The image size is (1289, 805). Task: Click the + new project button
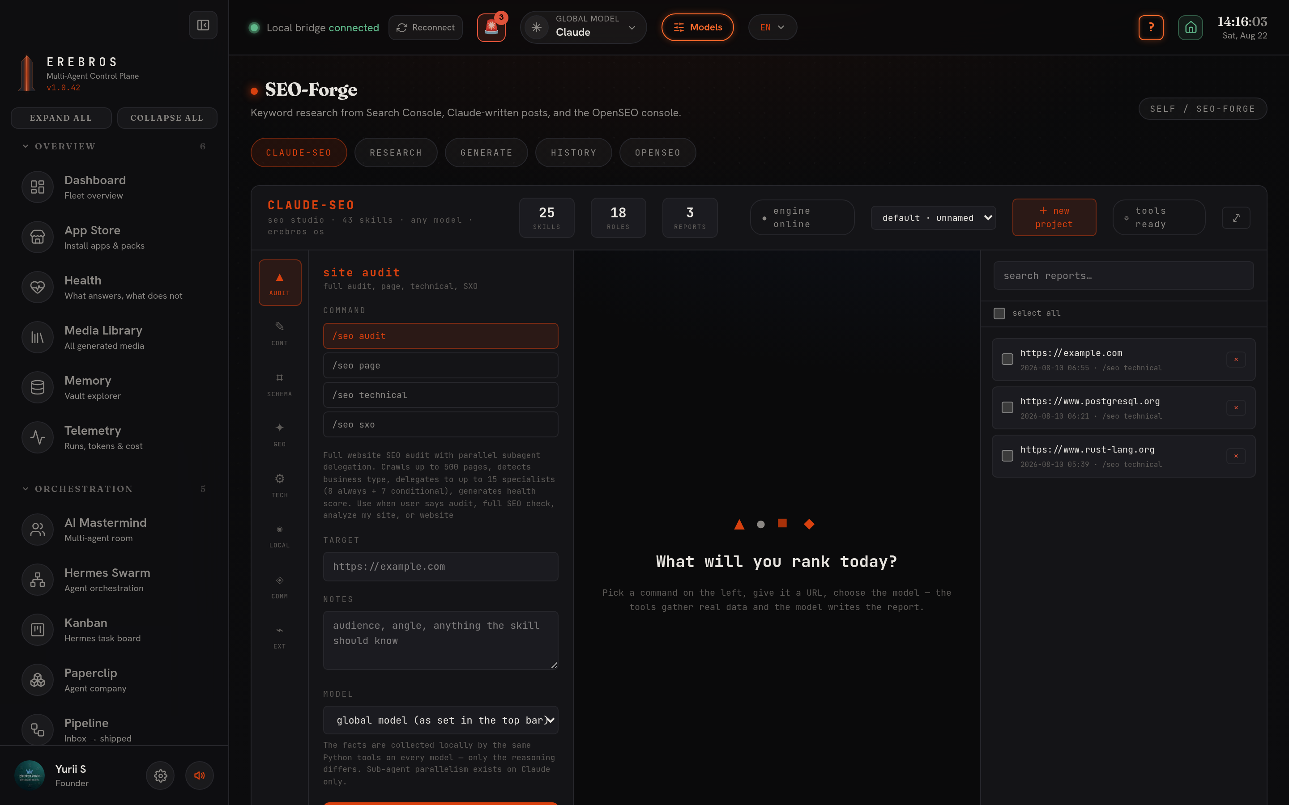(x=1054, y=218)
